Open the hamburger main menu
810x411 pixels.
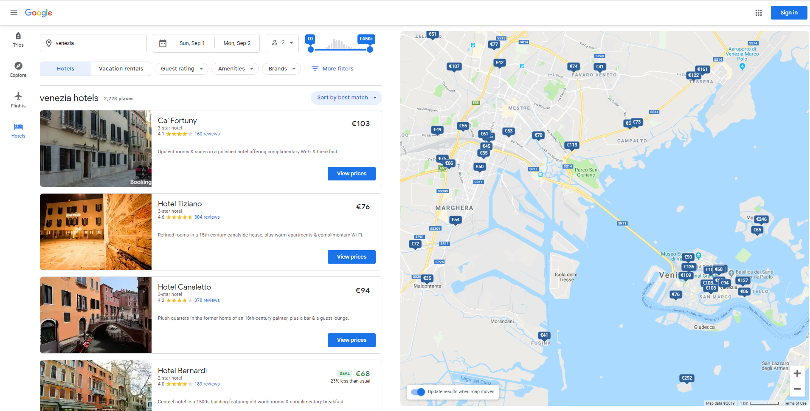coord(14,13)
